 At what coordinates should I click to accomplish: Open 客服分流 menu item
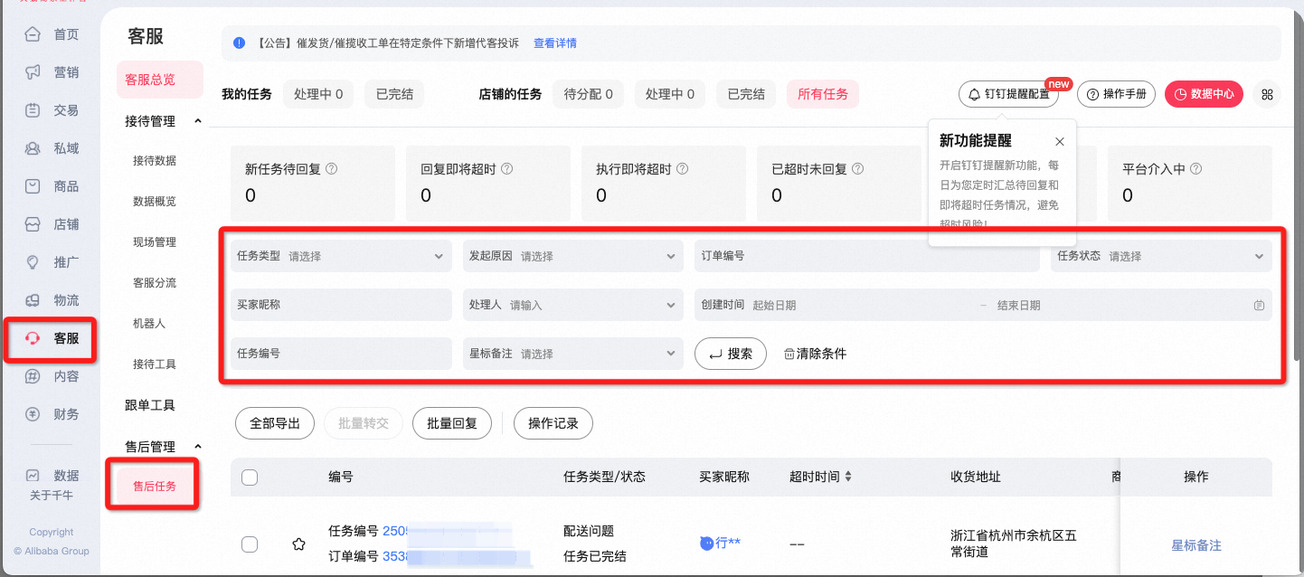pyautogui.click(x=155, y=283)
